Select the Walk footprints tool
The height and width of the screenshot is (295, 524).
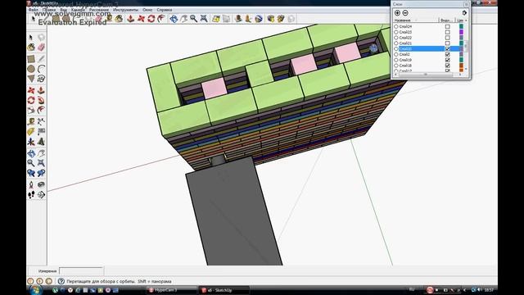[x=31, y=195]
